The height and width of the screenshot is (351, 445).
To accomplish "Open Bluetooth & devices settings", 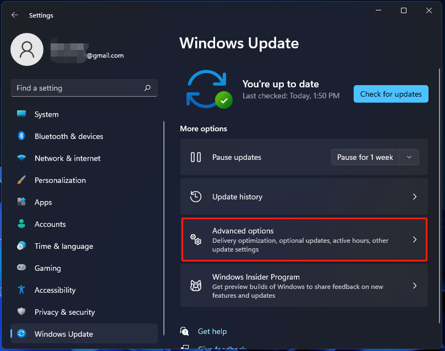I will [84, 136].
